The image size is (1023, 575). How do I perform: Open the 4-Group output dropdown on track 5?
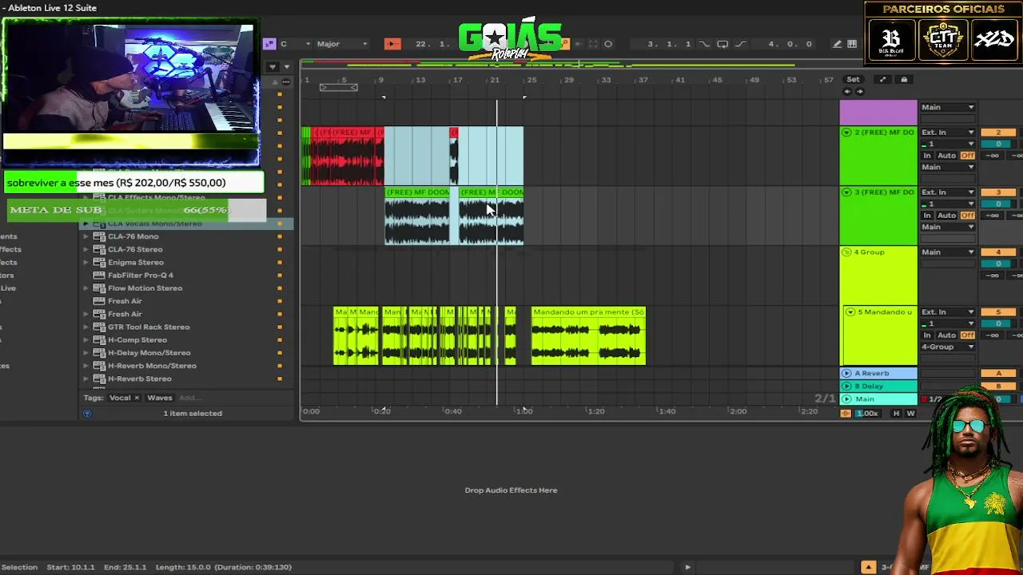(x=948, y=347)
